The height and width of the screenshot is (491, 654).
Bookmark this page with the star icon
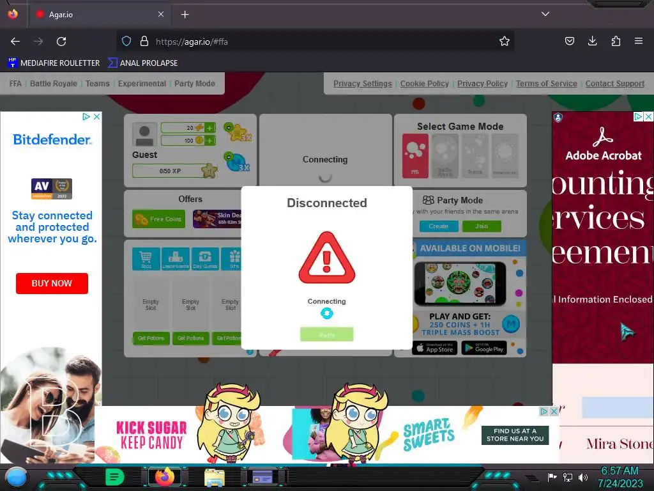pos(505,42)
